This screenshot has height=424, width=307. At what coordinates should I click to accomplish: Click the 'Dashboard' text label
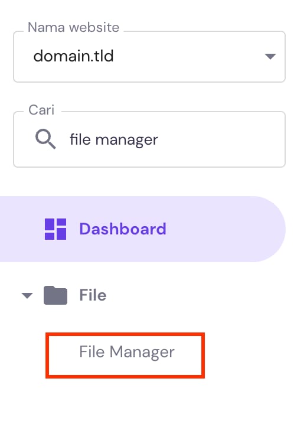[123, 229]
